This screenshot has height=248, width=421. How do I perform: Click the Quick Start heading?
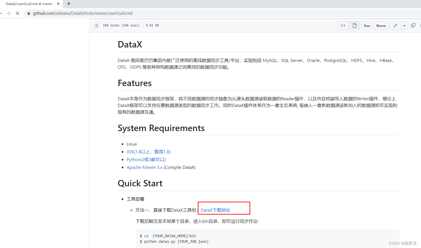point(140,183)
